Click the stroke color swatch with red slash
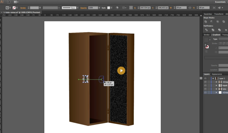 coord(14,8)
